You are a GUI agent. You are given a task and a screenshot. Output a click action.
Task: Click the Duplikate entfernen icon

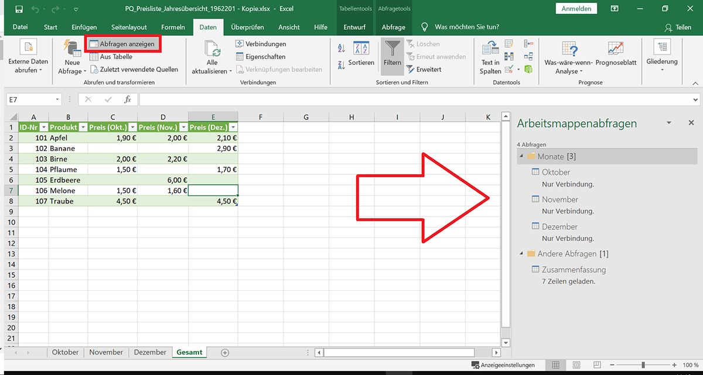pyautogui.click(x=509, y=57)
